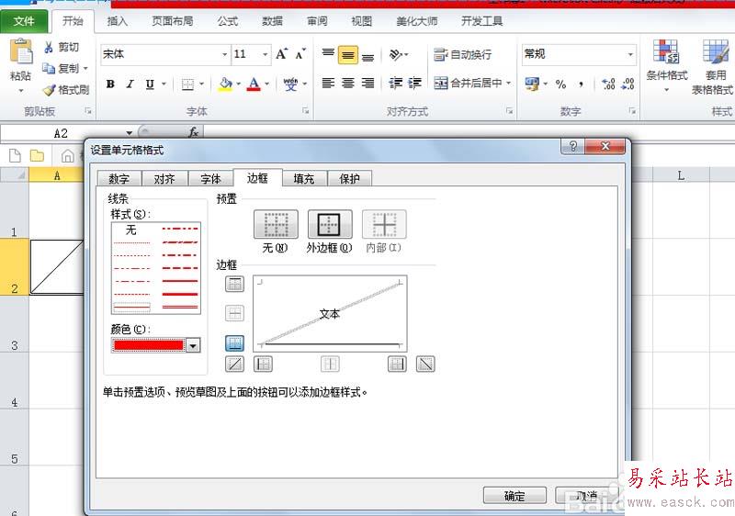Set top vertical alignment
The image size is (735, 516).
328,54
